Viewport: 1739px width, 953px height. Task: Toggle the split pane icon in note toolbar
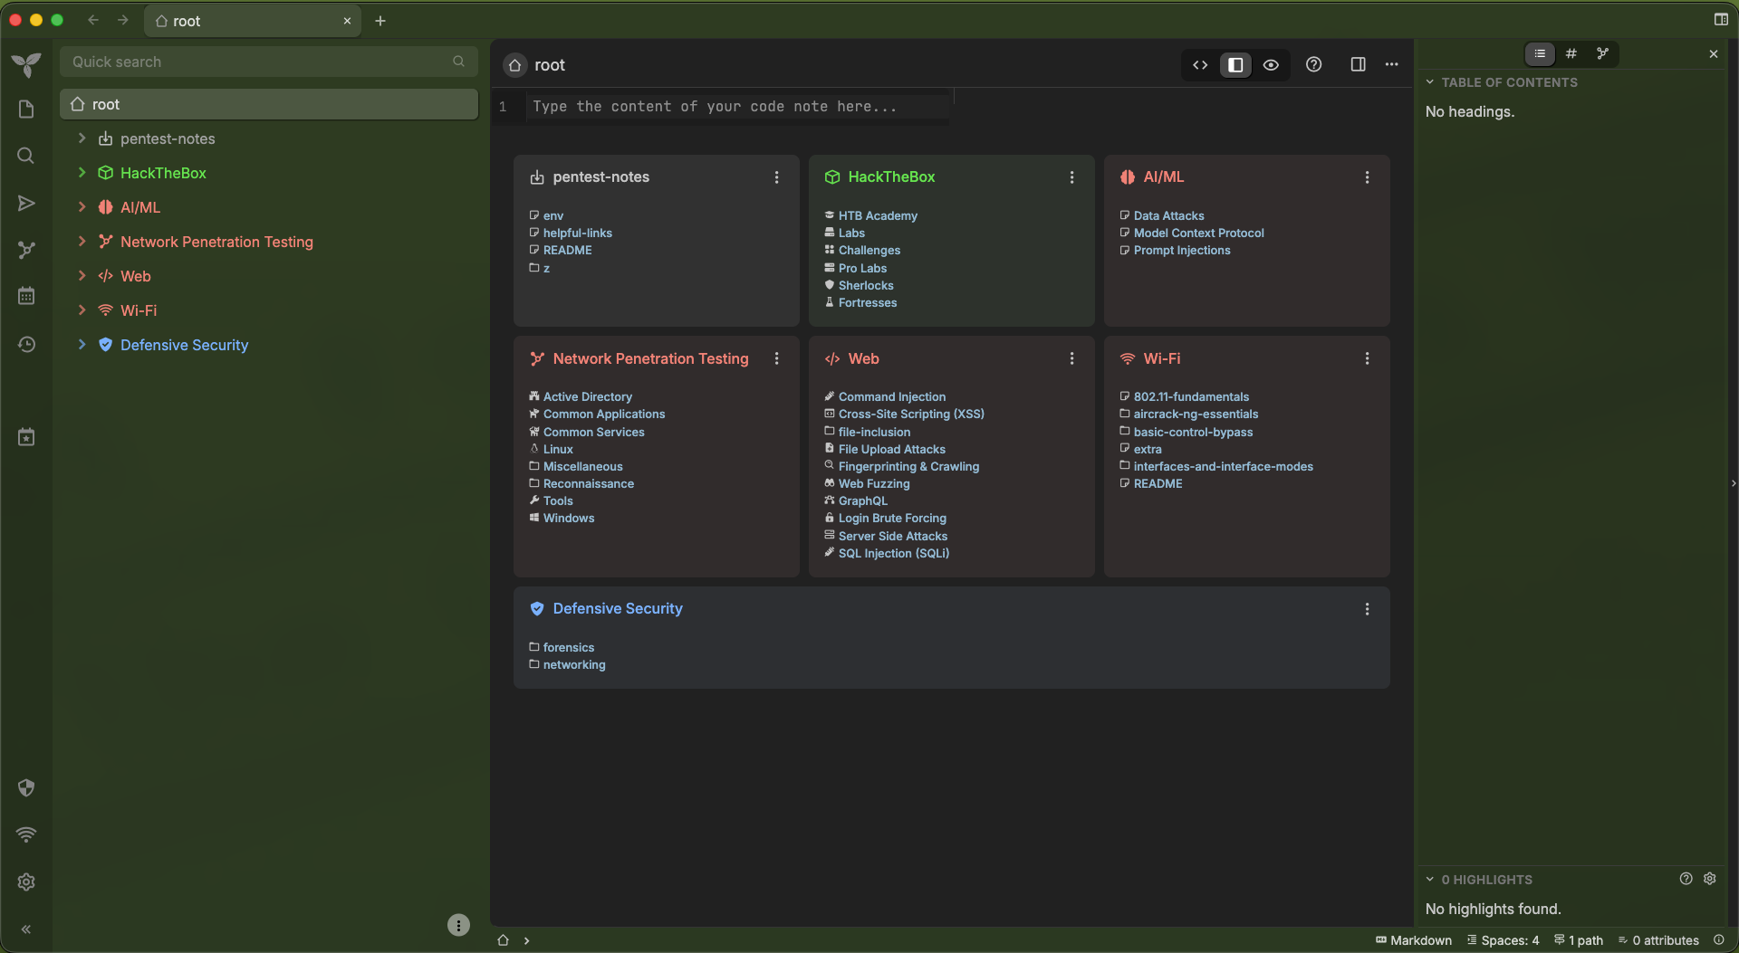[1358, 64]
